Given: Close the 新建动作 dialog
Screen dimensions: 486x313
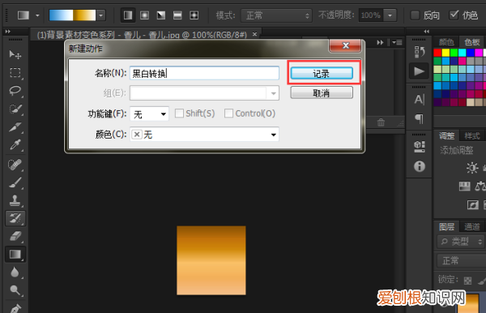Looking at the screenshot, I should (345, 45).
